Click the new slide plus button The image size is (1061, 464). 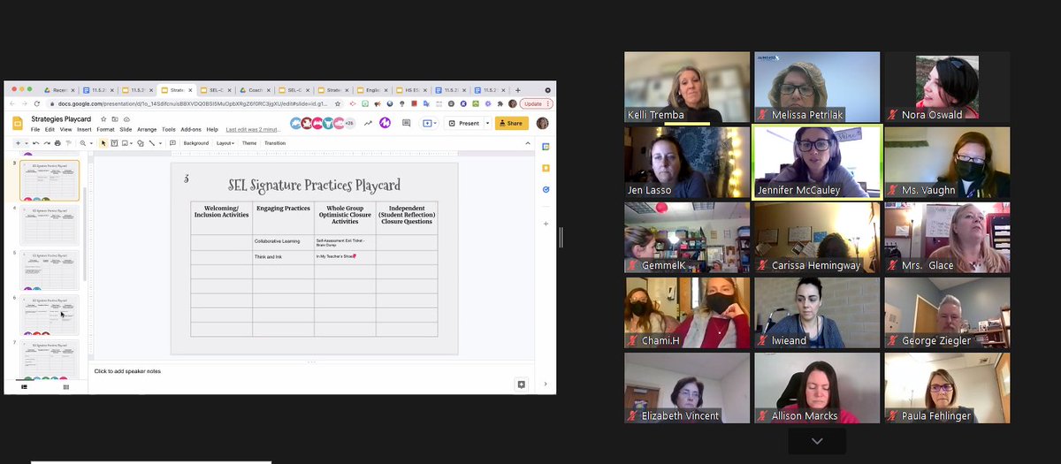coord(18,143)
